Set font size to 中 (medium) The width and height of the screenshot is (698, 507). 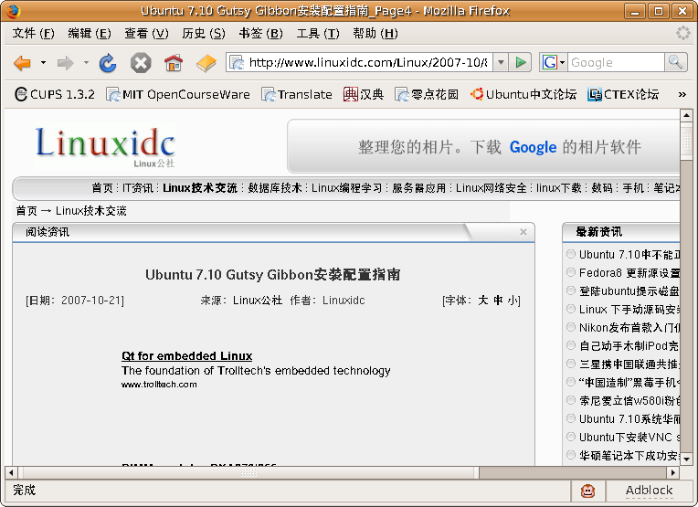(x=498, y=301)
